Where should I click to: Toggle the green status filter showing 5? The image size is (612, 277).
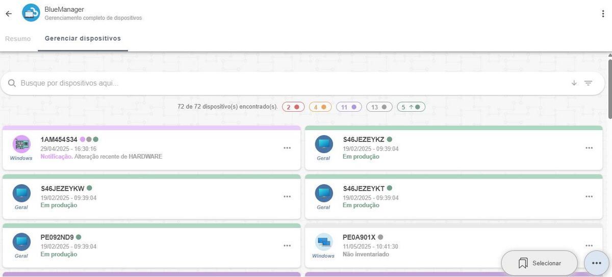pos(411,107)
